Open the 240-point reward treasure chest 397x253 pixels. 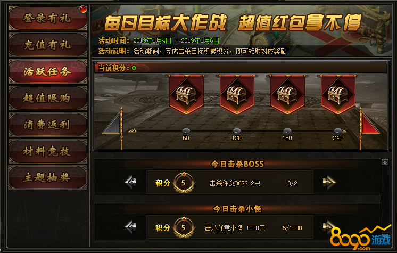pos(338,95)
